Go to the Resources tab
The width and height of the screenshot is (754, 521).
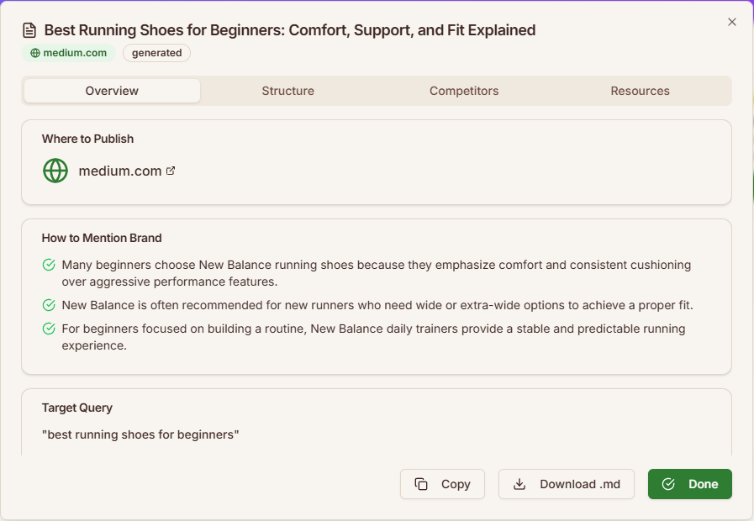pos(640,91)
